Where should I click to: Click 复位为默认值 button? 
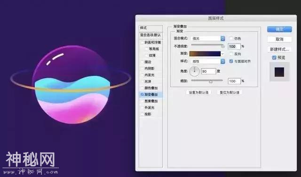(x=230, y=92)
